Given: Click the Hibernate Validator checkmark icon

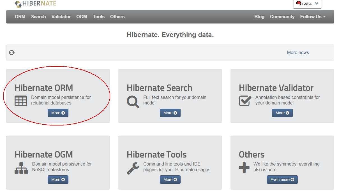Looking at the screenshot, I should (245, 101).
